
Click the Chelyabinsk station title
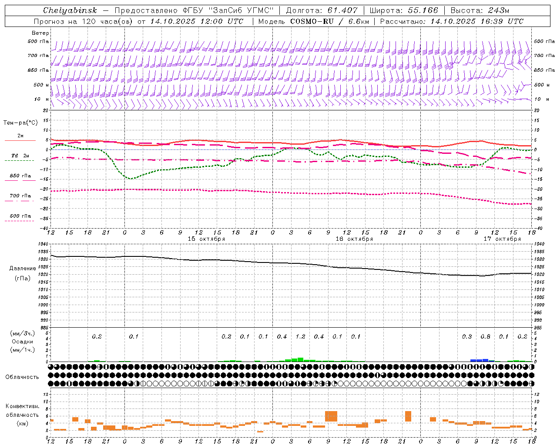(70, 10)
